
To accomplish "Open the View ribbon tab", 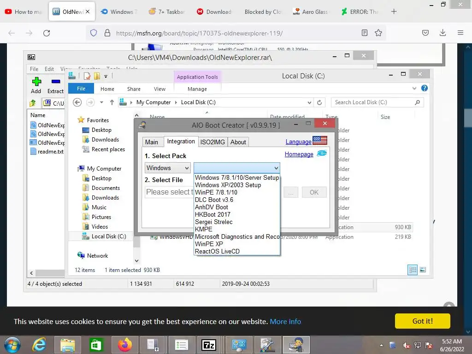I will pyautogui.click(x=159, y=89).
